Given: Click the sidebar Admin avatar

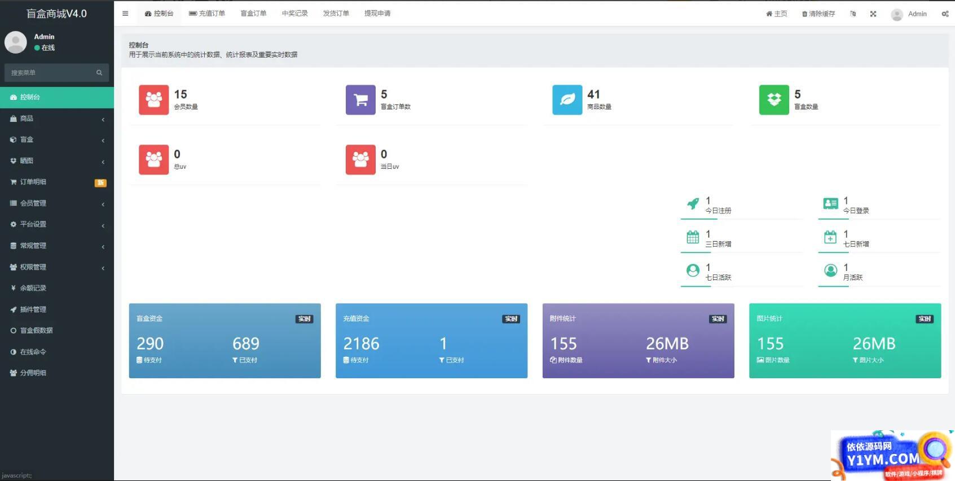Looking at the screenshot, I should [16, 42].
